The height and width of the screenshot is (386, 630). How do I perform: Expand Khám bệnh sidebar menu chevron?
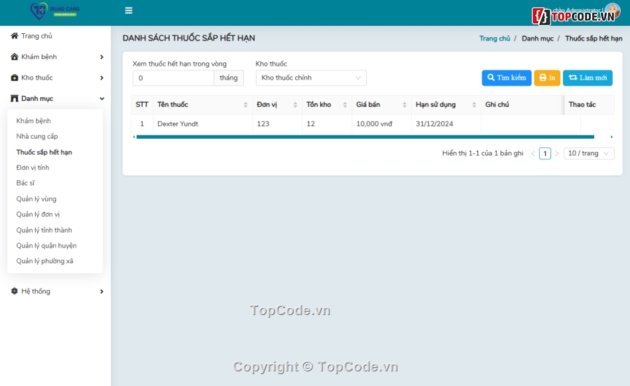[101, 57]
